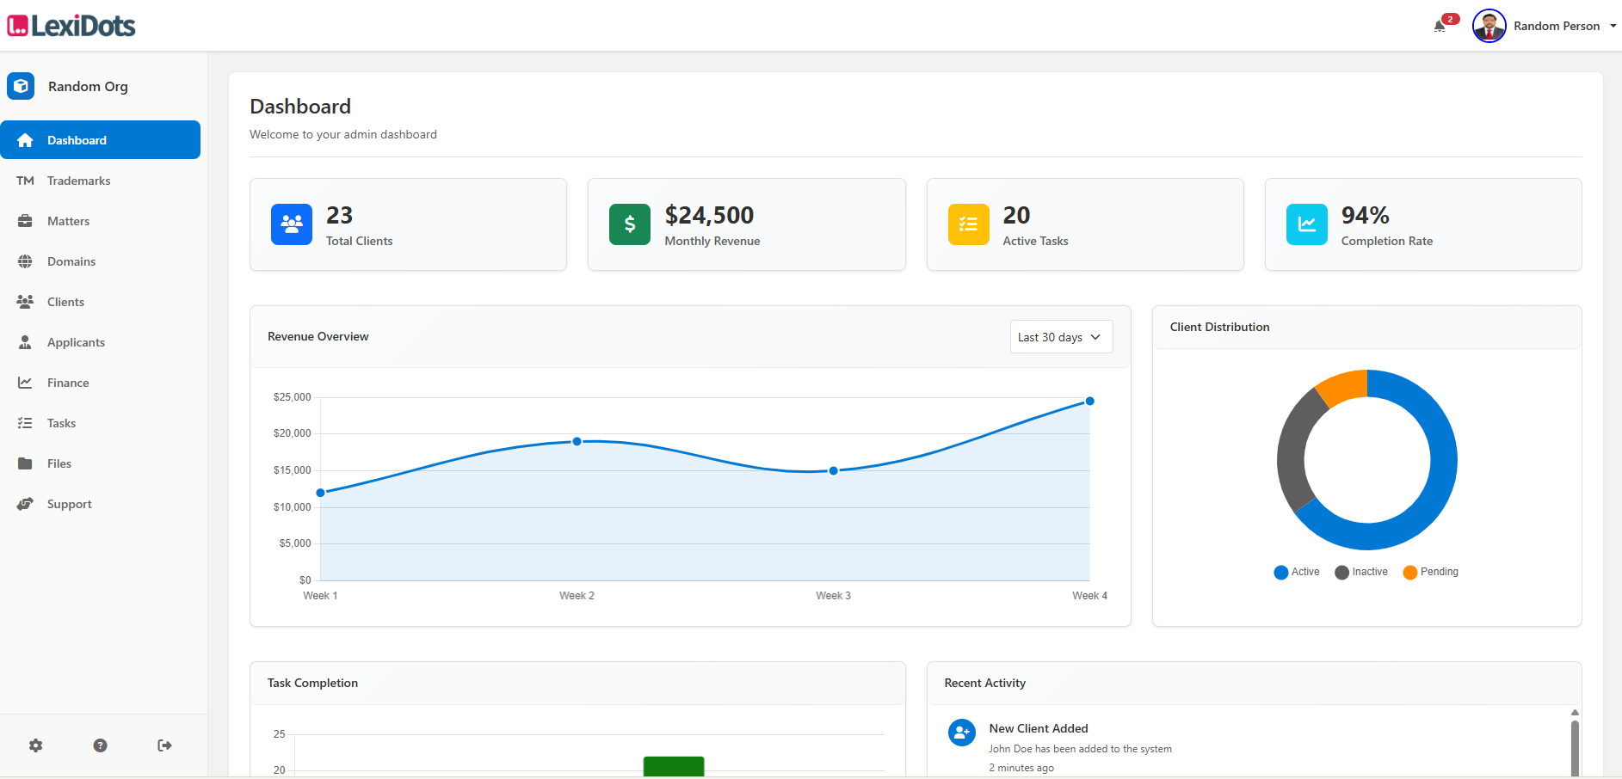Go to Trademarks in the sidebar
The height and width of the screenshot is (779, 1622).
click(x=100, y=181)
